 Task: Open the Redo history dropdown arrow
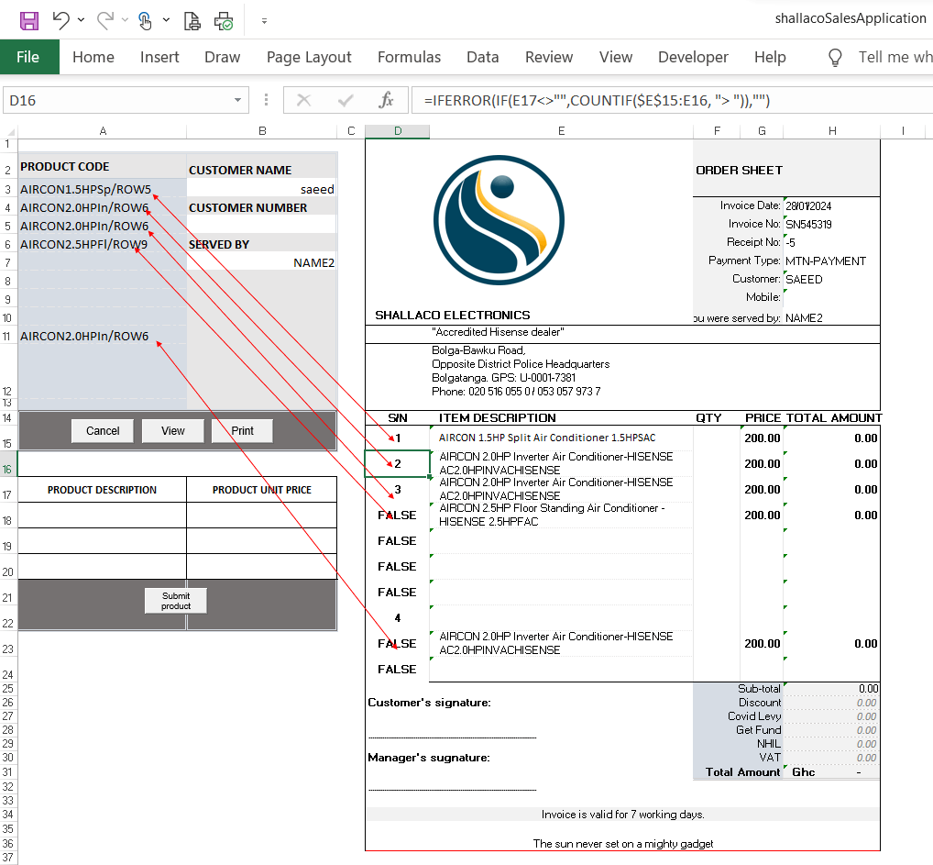[125, 20]
